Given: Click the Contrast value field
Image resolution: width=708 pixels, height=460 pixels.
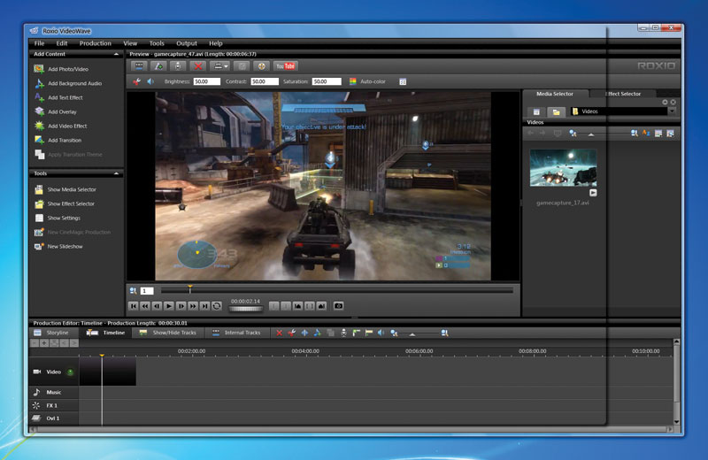Looking at the screenshot, I should (265, 81).
